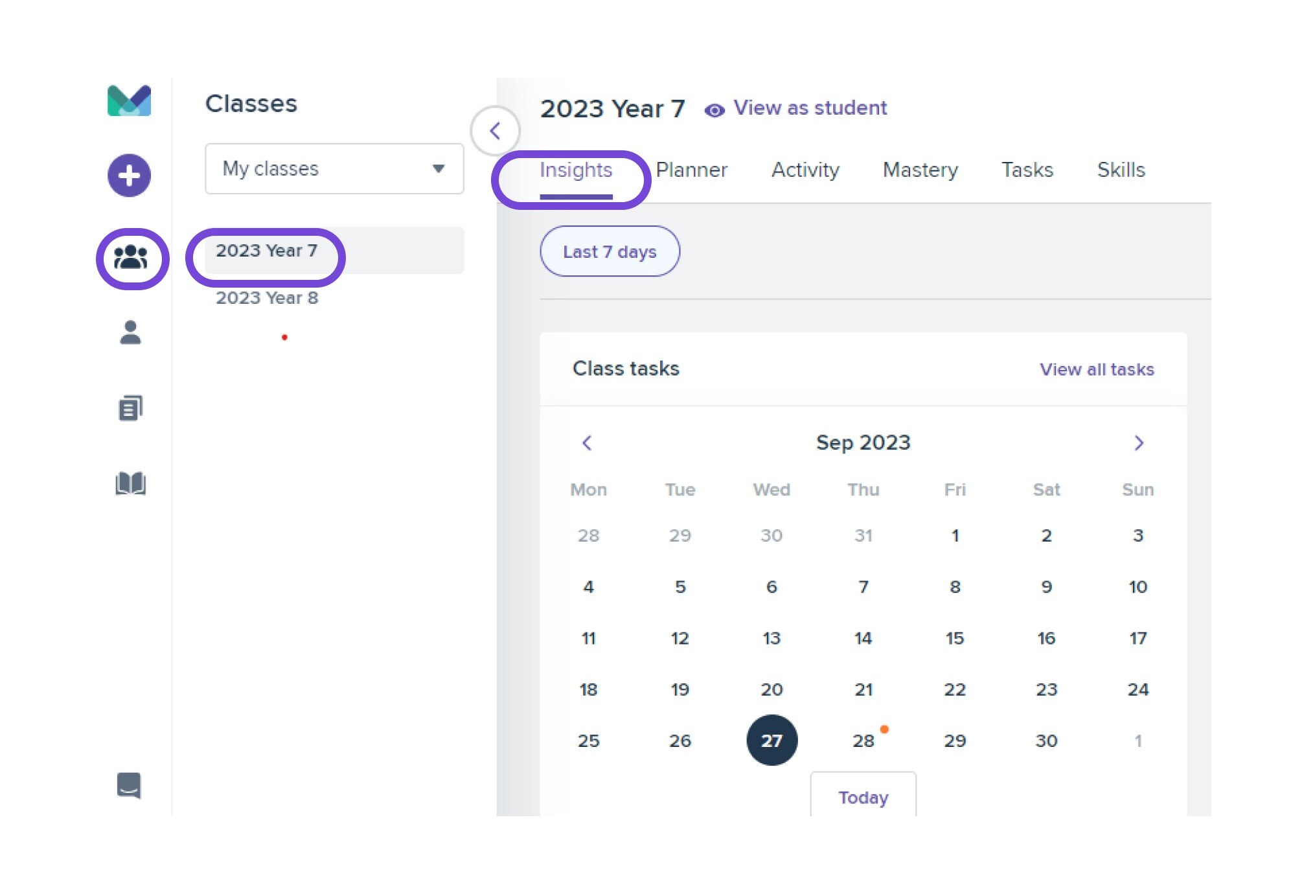Viewport: 1315px width, 894px height.
Task: Click the purple plus create button
Action: 129,175
